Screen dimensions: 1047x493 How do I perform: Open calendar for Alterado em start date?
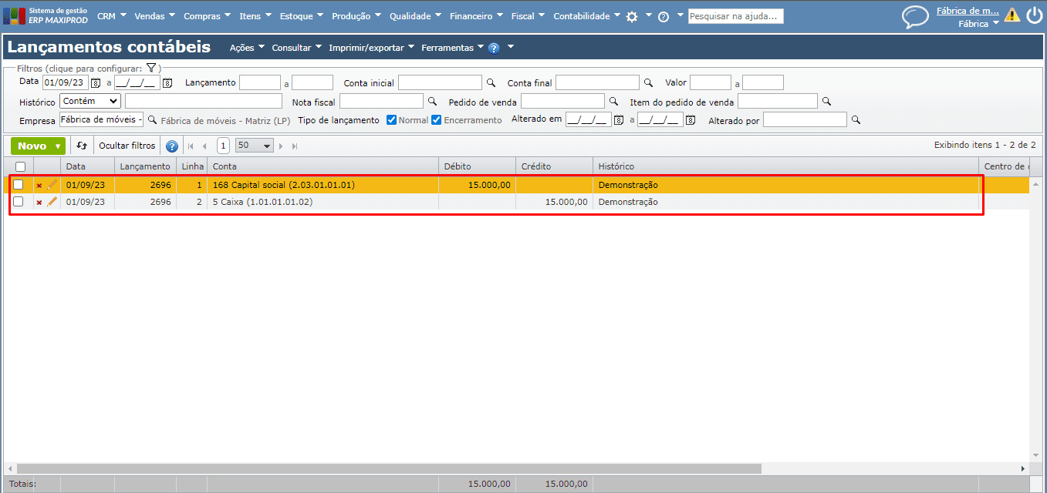(x=619, y=119)
